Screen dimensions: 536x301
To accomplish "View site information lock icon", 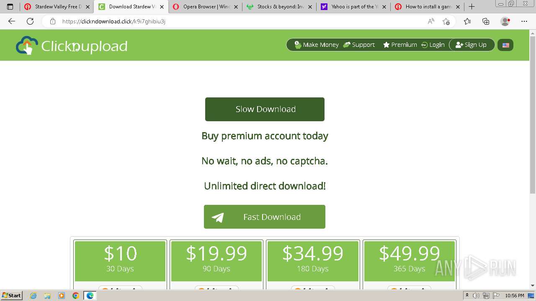I will (x=53, y=21).
